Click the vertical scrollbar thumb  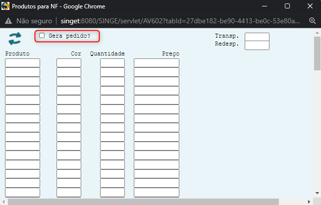pos(317,54)
